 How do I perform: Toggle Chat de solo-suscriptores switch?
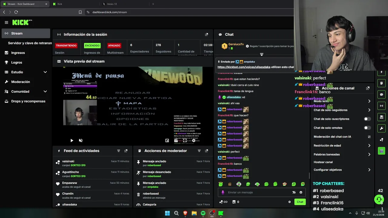pos(367,119)
